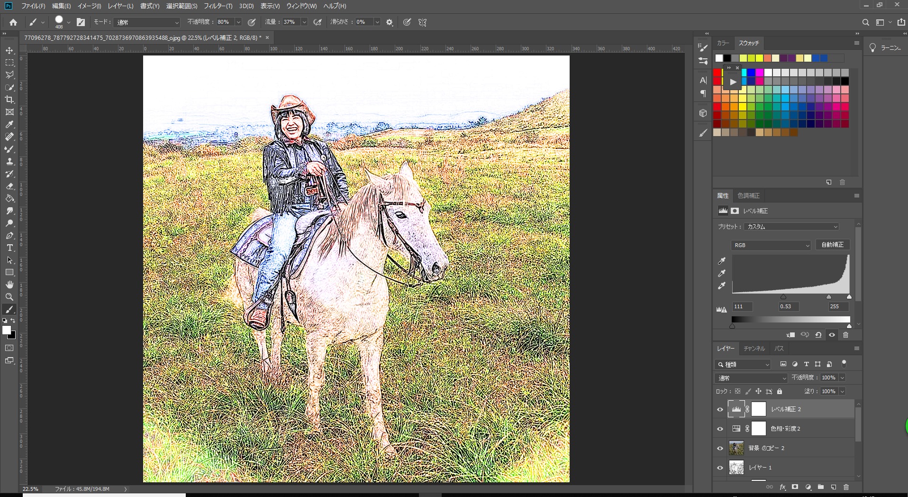908x497 pixels.
Task: Switch to the 色調補正 tab
Action: (x=748, y=196)
